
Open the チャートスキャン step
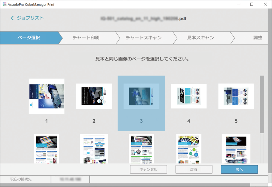point(144,38)
